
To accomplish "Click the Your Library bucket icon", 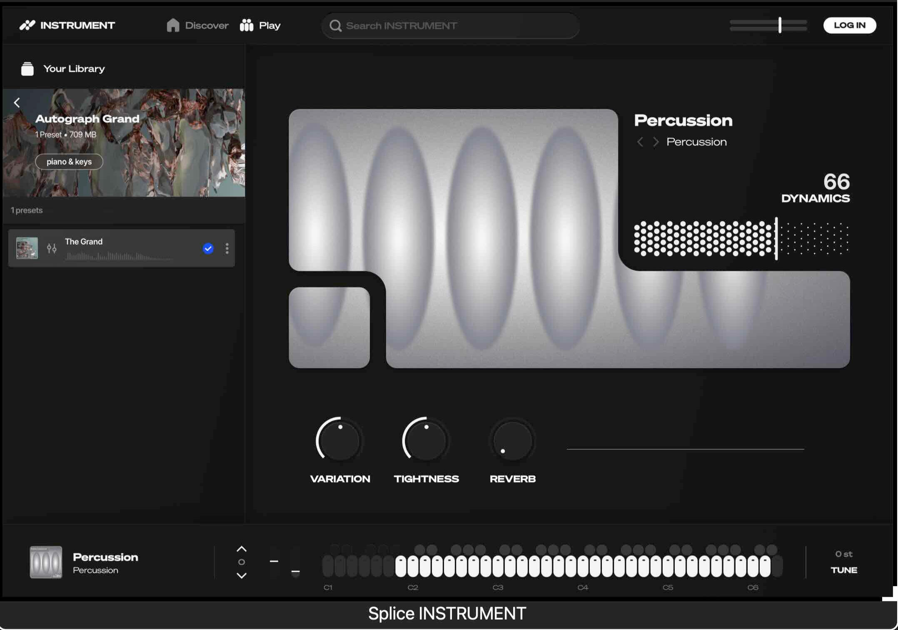I will coord(27,69).
